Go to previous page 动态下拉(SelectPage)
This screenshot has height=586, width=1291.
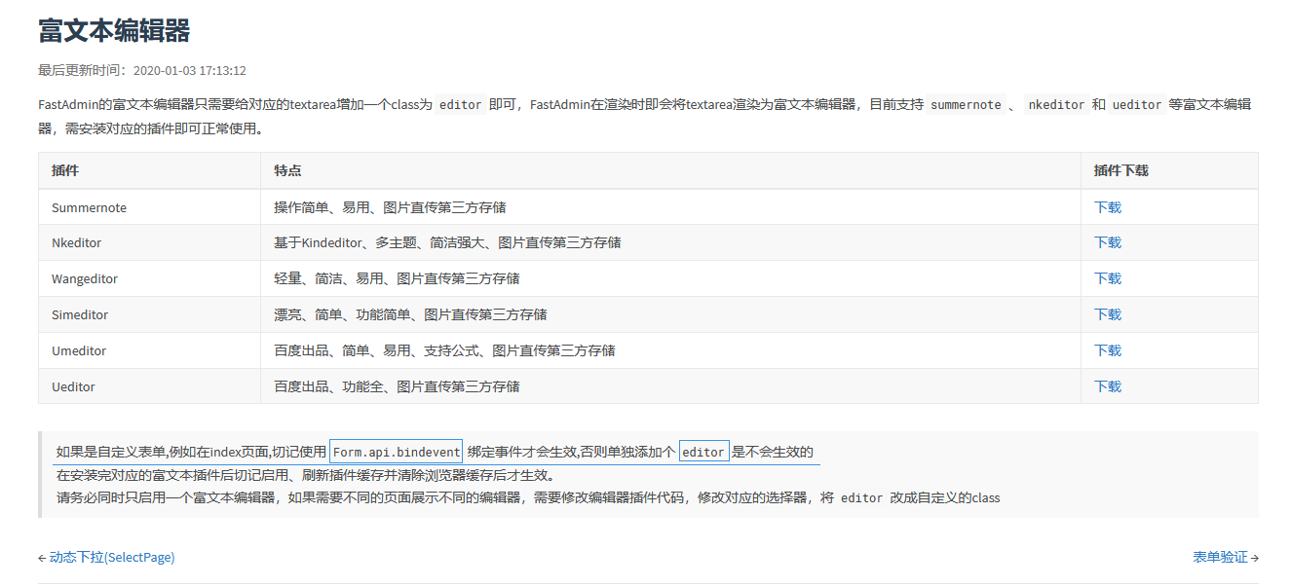point(111,558)
